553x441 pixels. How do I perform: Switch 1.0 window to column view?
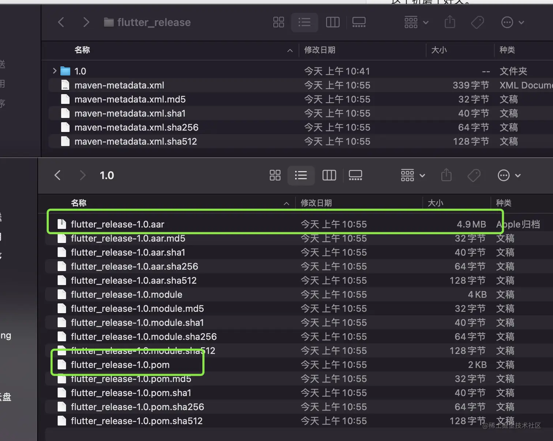click(x=329, y=175)
